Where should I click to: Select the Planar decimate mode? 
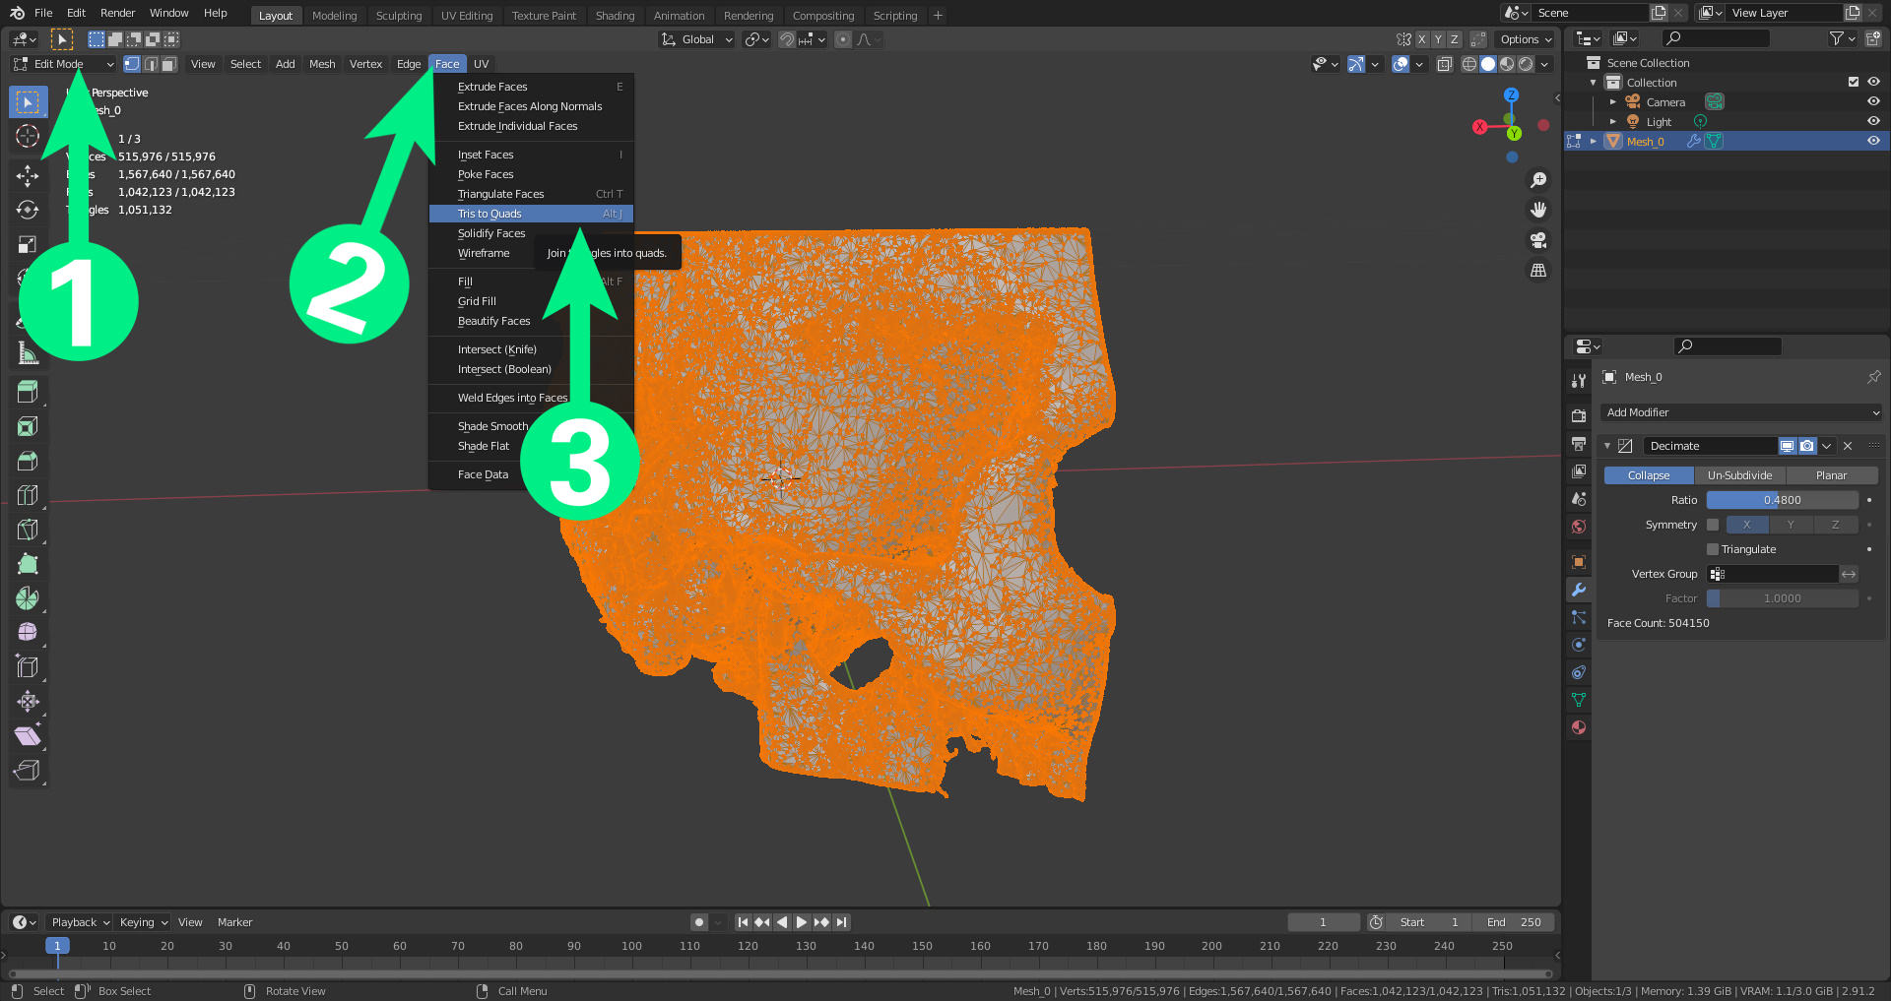point(1831,475)
